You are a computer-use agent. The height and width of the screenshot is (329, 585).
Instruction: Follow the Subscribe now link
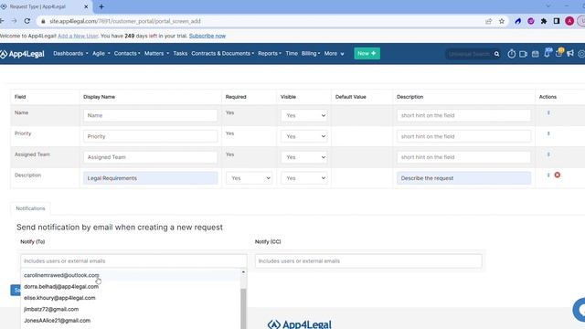207,37
